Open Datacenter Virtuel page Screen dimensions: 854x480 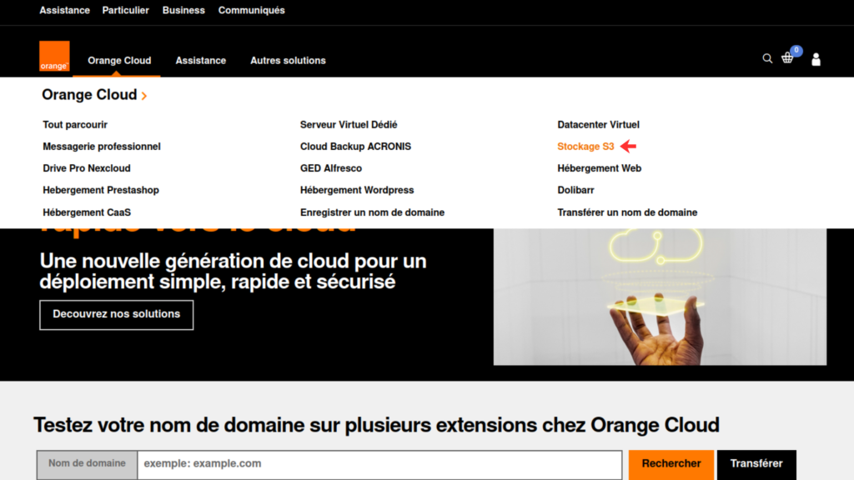tap(598, 125)
